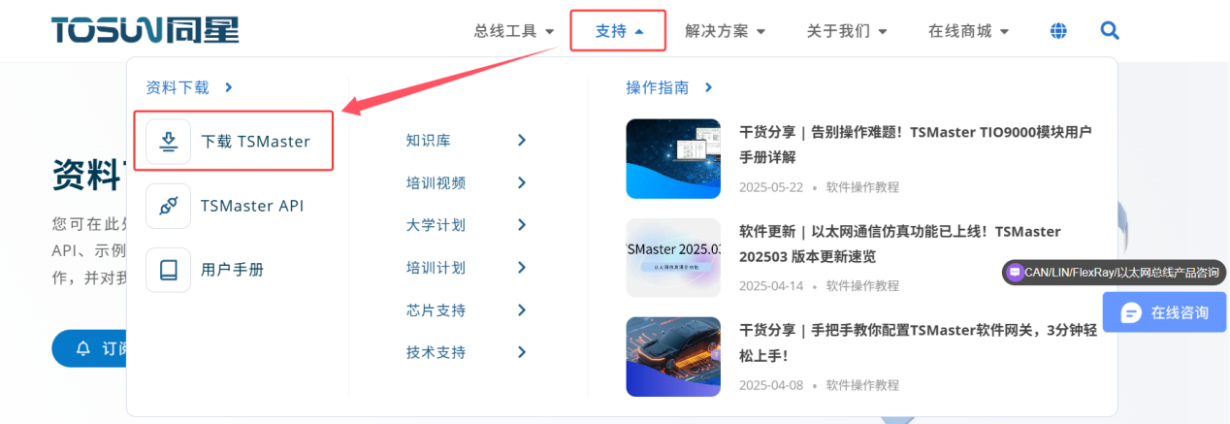
Task: Collapse the 支持 dropdown menu
Action: [x=619, y=31]
